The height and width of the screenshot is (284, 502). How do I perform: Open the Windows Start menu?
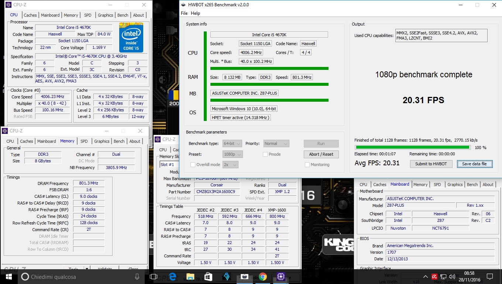[9, 277]
